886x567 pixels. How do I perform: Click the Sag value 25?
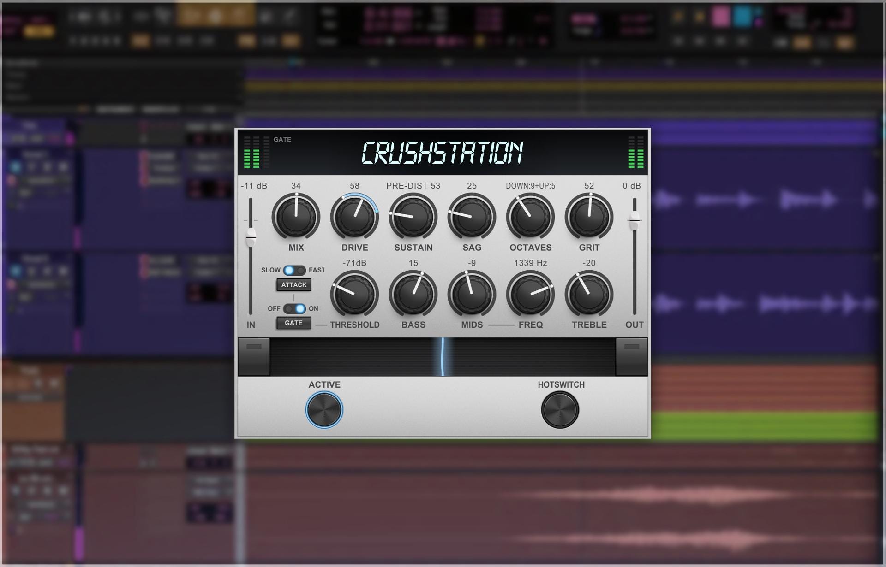coord(472,186)
